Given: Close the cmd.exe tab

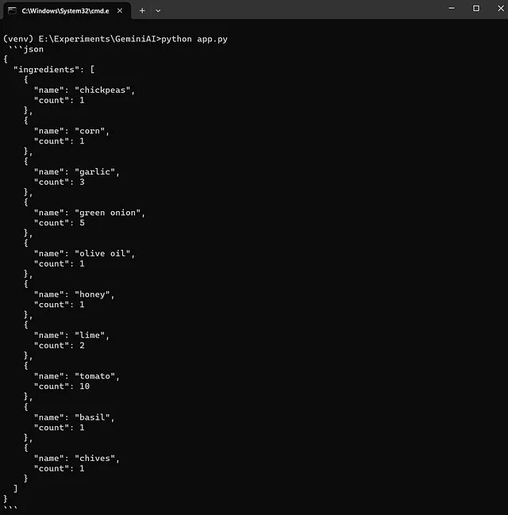Looking at the screenshot, I should (120, 11).
